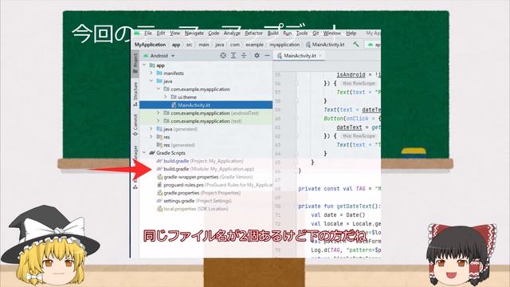Click the example breadcrumb segment
Image resolution: width=510 pixels, height=287 pixels.
point(254,45)
